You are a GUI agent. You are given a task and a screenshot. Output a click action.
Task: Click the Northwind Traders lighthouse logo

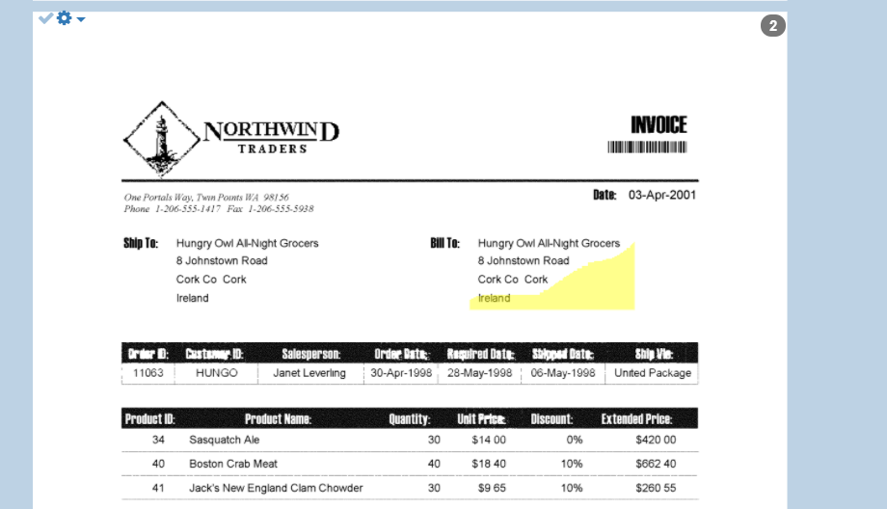point(162,139)
